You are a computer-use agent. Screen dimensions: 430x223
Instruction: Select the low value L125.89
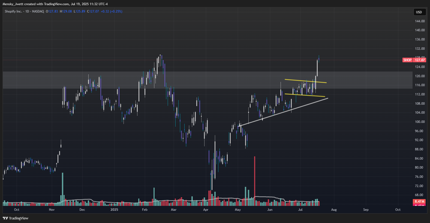(x=79, y=11)
